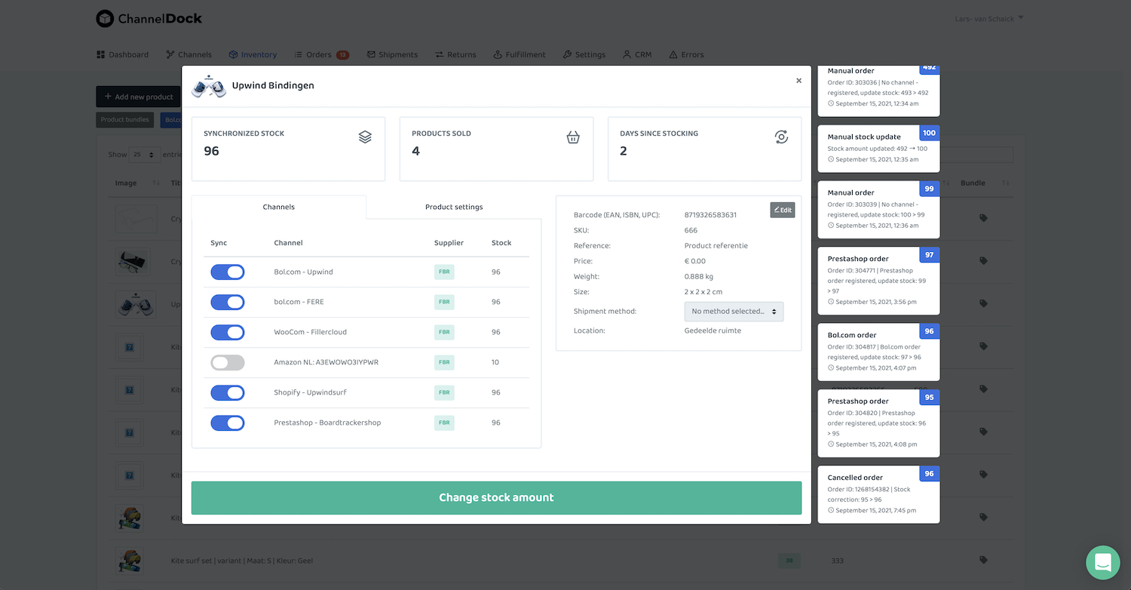Viewport: 1131px width, 590px height.
Task: Open the Bol.com order history card
Action: [878, 352]
